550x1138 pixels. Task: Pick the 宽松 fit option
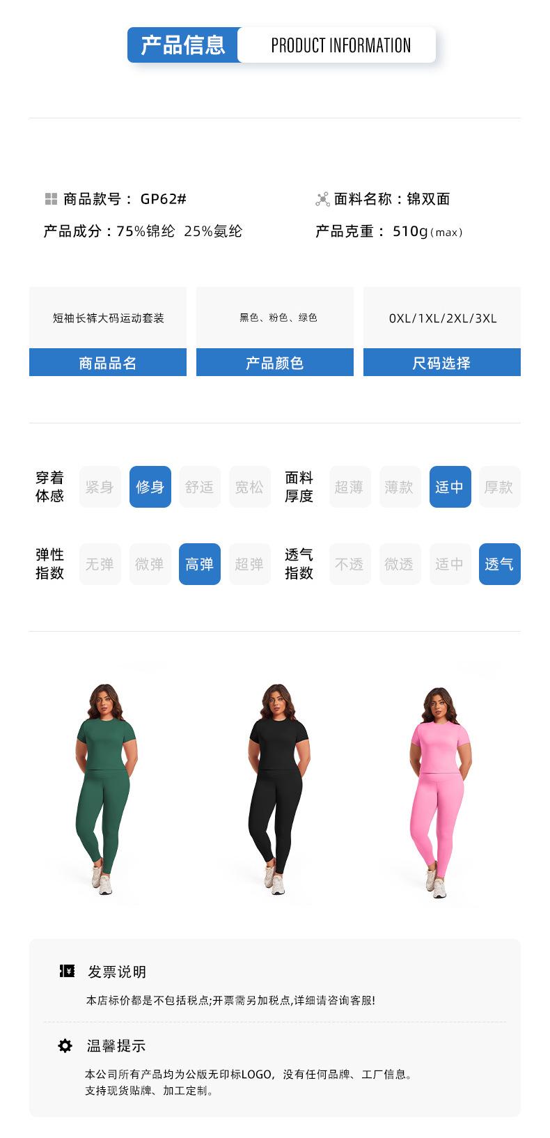pos(250,487)
